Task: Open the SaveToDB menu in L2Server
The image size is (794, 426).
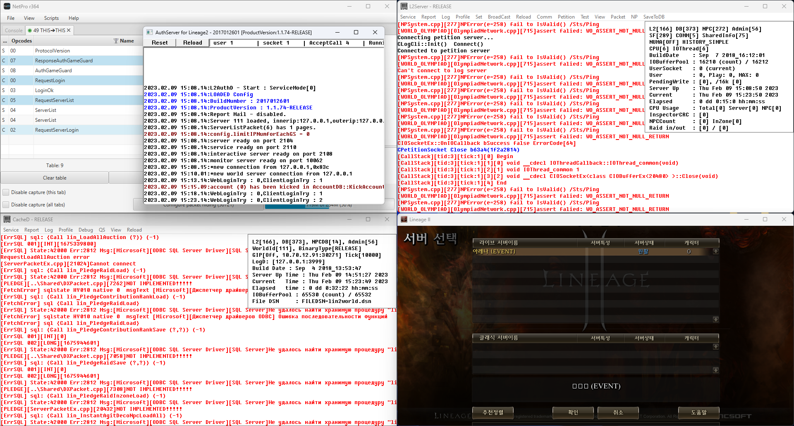Action: click(x=654, y=17)
